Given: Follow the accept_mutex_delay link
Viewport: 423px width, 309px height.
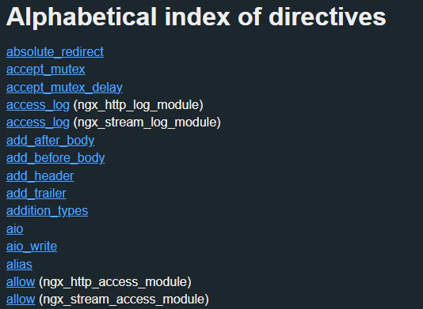Looking at the screenshot, I should tap(64, 88).
